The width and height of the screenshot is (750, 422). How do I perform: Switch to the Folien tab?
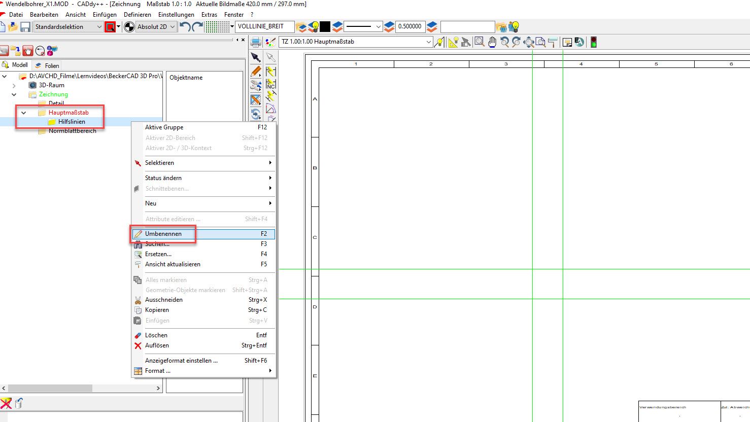[47, 65]
